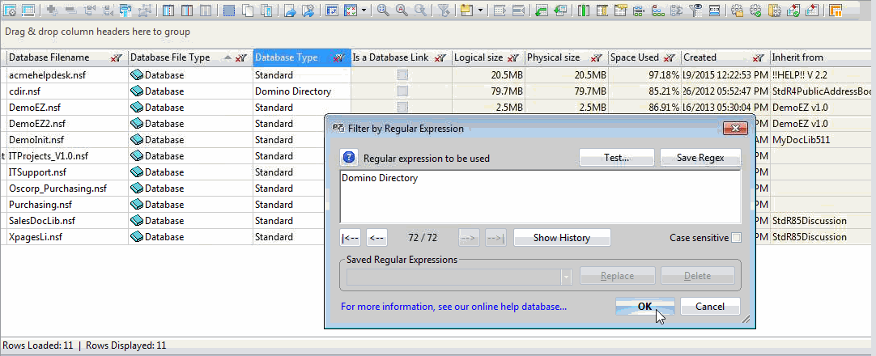This screenshot has height=356, width=876.
Task: Open dropdown arrow beside the checklist grid icon
Action: coord(364,11)
